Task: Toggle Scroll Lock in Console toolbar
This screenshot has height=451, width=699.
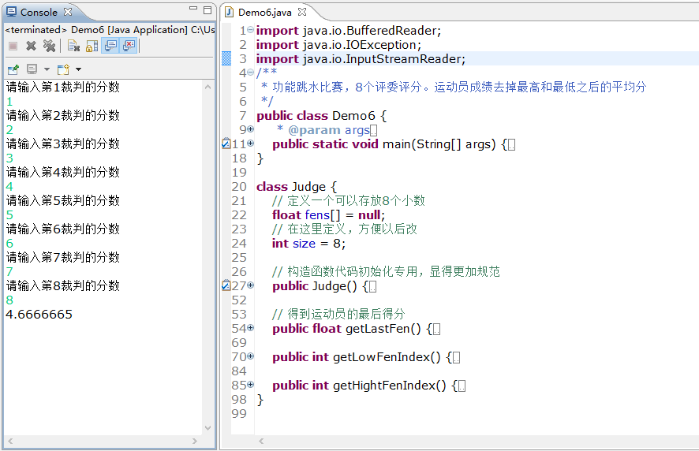Action: [92, 46]
